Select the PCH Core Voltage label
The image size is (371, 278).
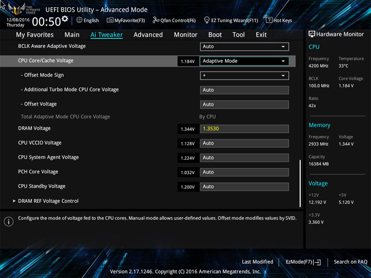[x=38, y=172]
